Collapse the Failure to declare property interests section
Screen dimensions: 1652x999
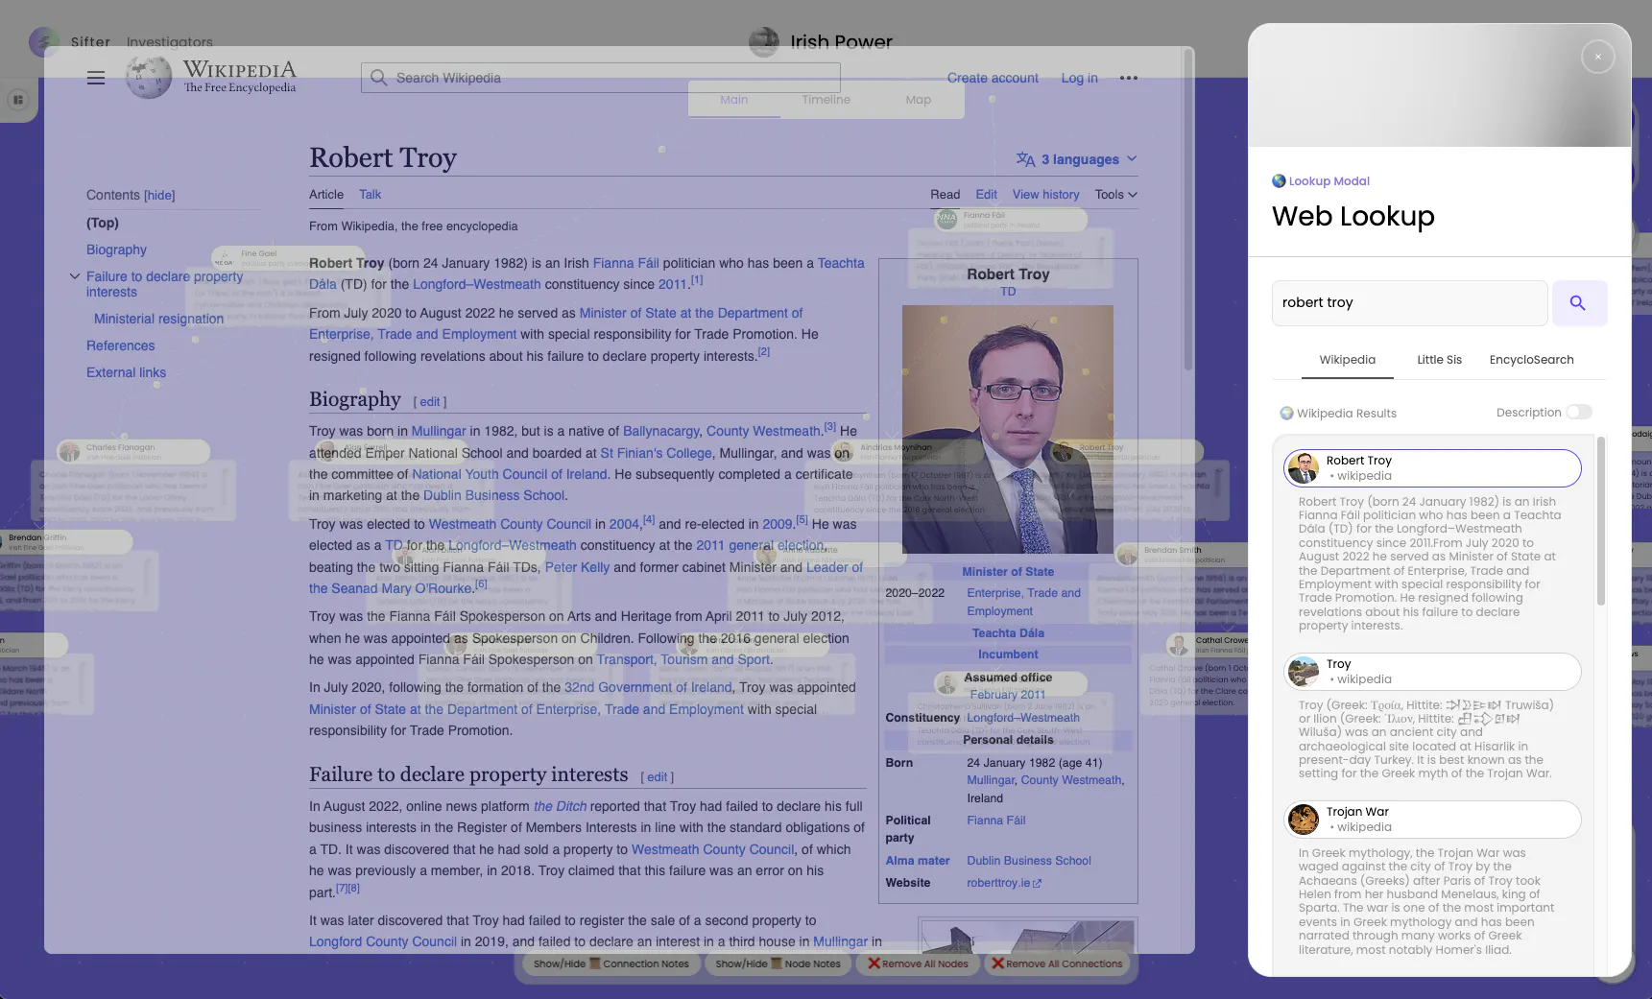point(74,276)
